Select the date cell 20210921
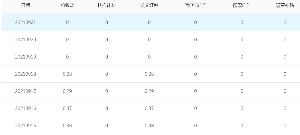Screen dimensions: 300x135 (x=25, y=23)
